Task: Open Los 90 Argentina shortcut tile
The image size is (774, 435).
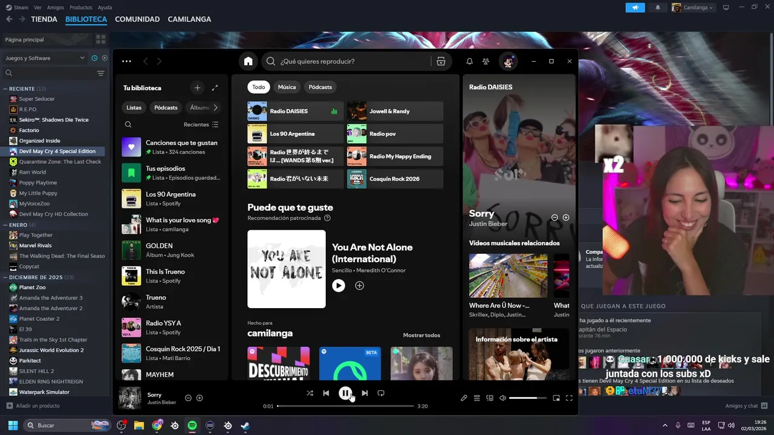Action: [295, 134]
